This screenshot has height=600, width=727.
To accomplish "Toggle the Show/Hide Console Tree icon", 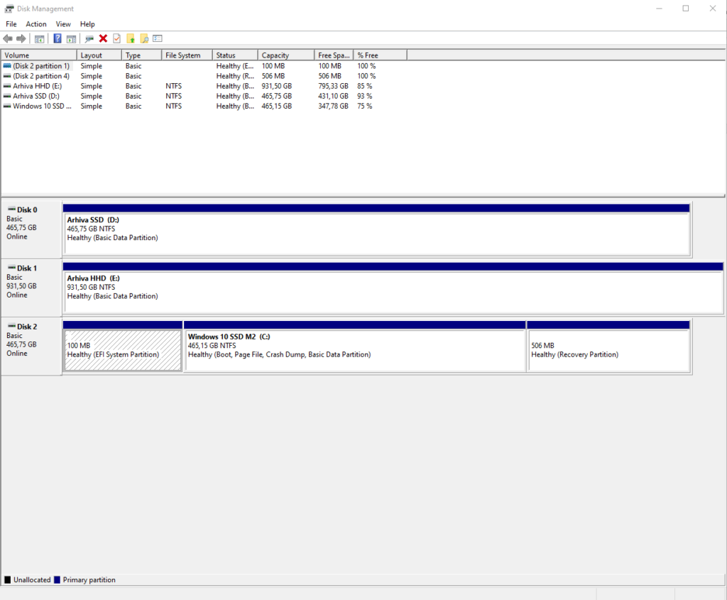I will click(40, 39).
